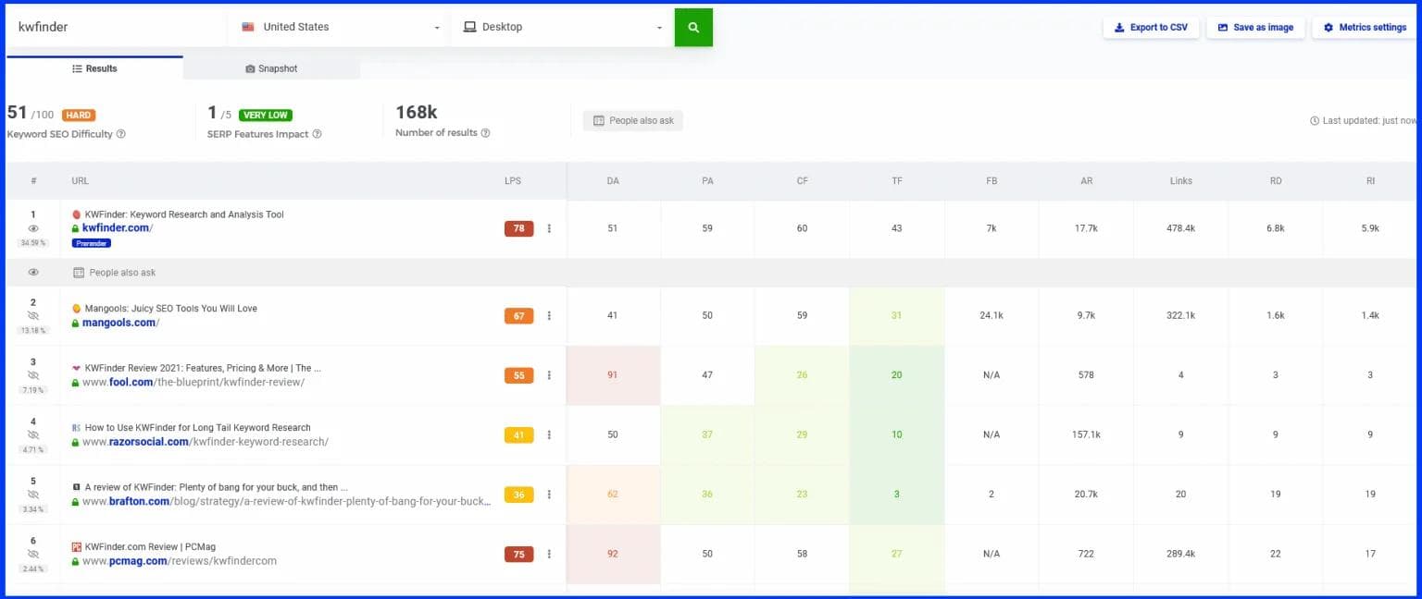Show result 2 mangools.com via crossed eye
The width and height of the screenshot is (1422, 599).
33,316
